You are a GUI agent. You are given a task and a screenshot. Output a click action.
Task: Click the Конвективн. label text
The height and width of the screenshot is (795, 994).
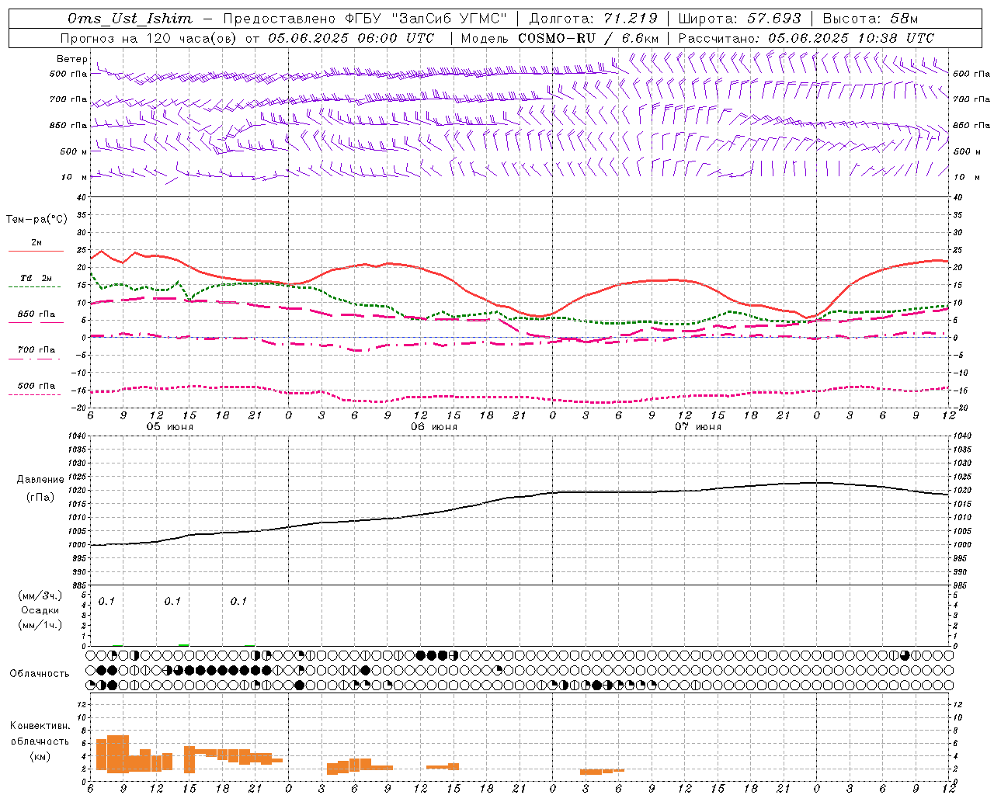point(40,726)
